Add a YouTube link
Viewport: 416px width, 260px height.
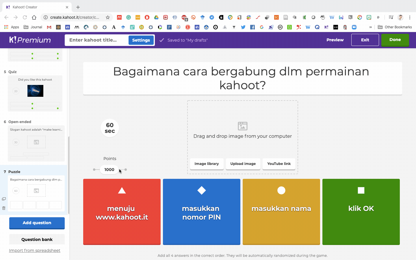[279, 164]
